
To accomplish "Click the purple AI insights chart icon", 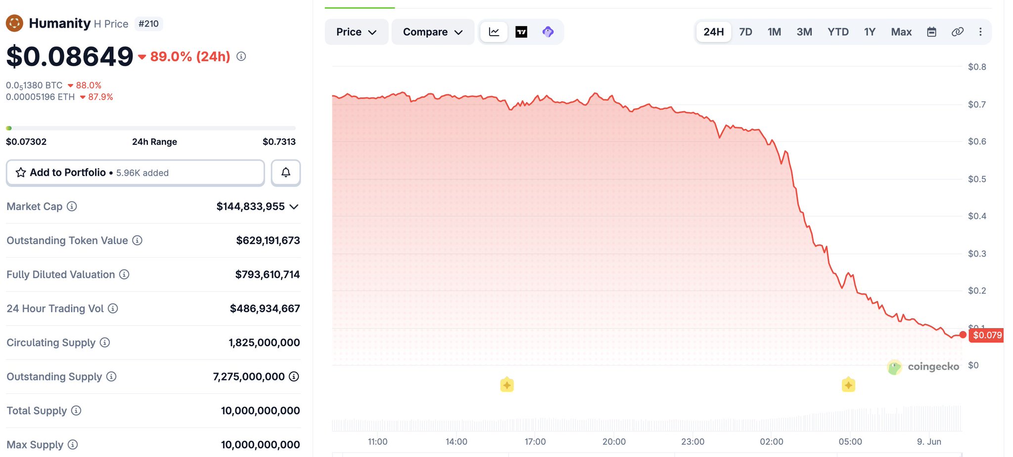I will coord(548,32).
